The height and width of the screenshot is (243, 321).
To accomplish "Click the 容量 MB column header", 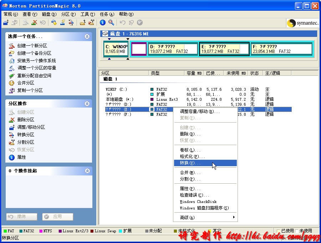I will (x=194, y=73).
